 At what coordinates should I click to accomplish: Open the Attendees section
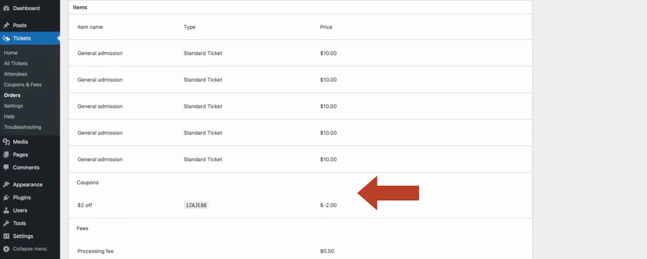15,74
